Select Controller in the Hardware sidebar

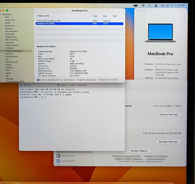(10, 34)
